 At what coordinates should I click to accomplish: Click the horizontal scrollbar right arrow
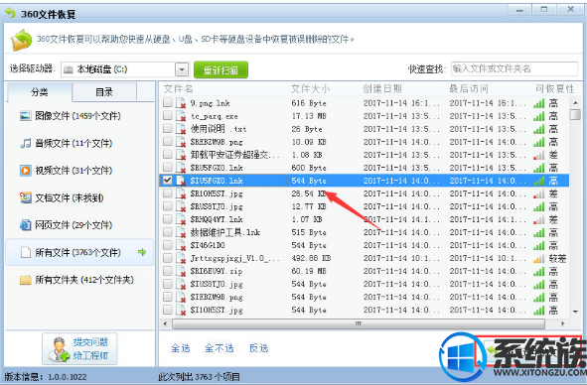click(562, 324)
